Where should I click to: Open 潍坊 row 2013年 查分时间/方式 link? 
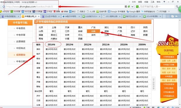click(69, 49)
